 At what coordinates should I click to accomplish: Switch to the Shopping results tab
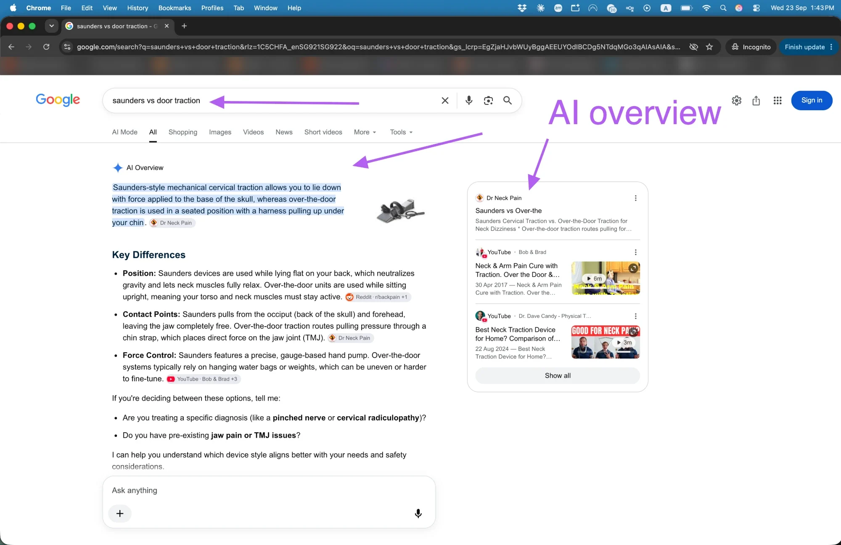183,132
